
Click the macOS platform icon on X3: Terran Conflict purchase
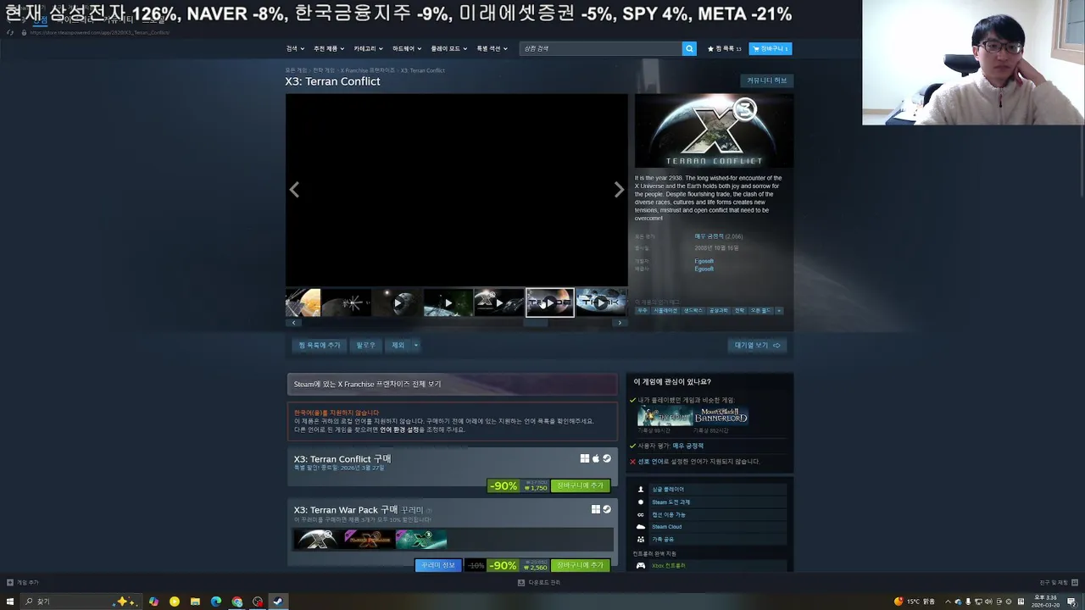(596, 458)
